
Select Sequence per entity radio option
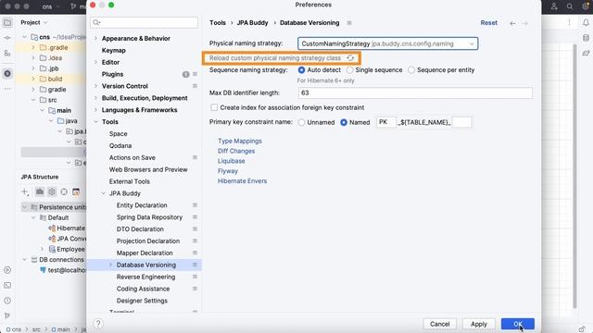coord(411,70)
